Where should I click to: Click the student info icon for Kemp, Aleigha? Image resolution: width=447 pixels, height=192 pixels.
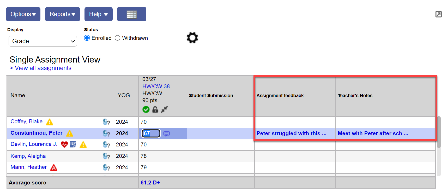pyautogui.click(x=106, y=156)
